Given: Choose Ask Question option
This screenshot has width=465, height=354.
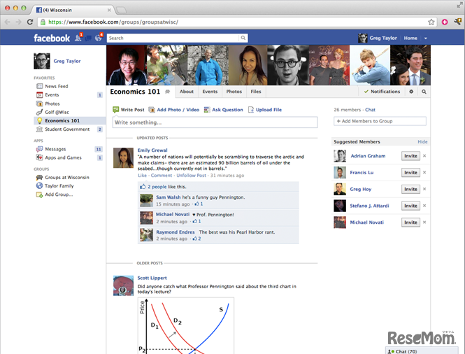Looking at the screenshot, I should tap(223, 110).
